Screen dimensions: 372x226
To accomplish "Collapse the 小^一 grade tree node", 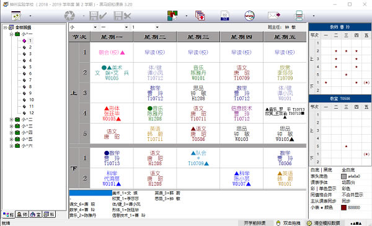I will (x=11, y=34).
